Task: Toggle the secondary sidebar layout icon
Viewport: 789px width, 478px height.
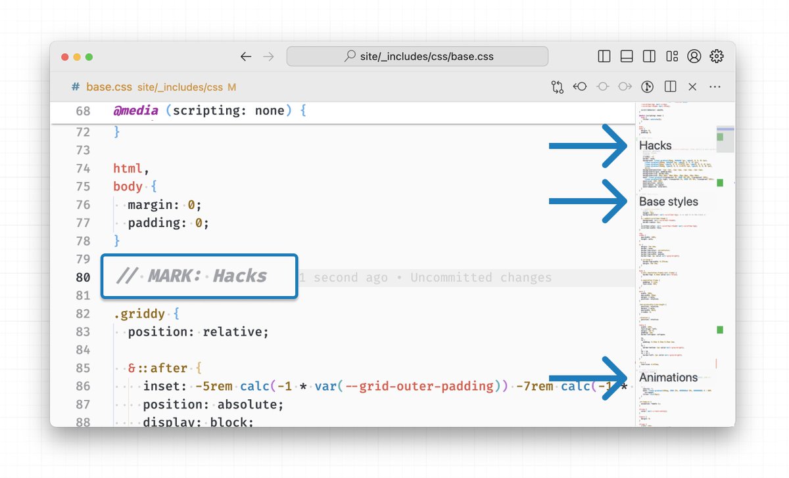Action: 649,56
